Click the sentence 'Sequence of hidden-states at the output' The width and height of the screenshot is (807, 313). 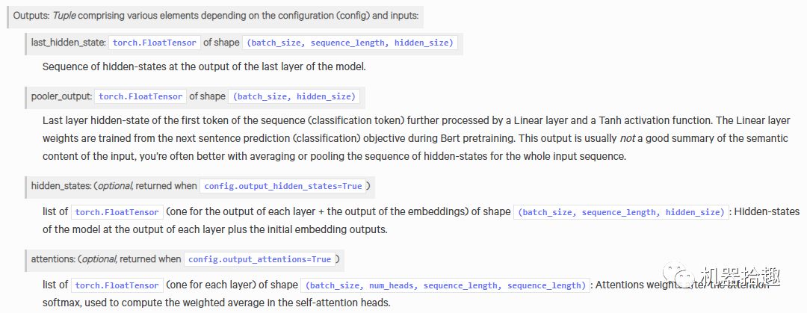pos(204,66)
